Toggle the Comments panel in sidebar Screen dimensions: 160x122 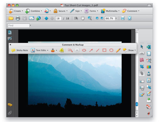(x=10, y=105)
